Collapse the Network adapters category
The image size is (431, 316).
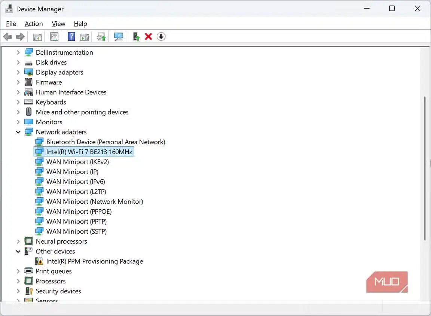click(18, 132)
